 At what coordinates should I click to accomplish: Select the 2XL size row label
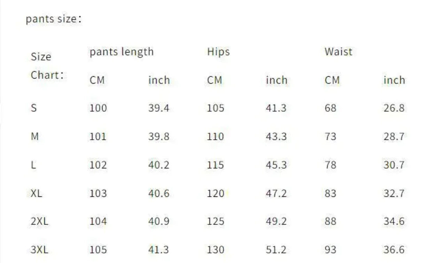click(40, 221)
